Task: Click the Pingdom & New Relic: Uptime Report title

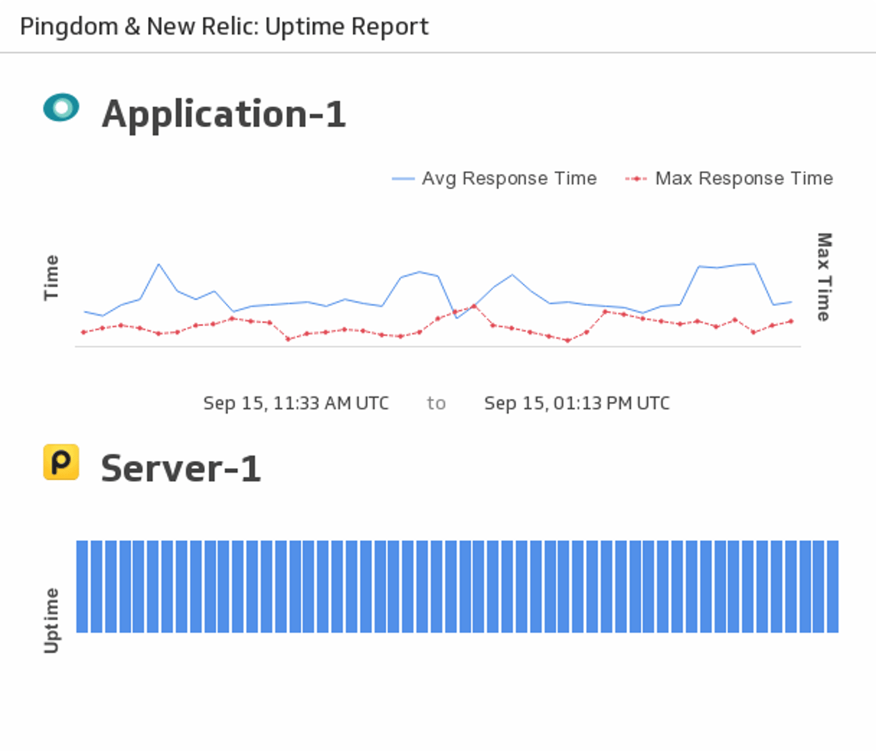Action: [224, 26]
